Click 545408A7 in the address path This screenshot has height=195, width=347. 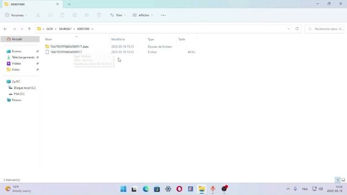click(x=65, y=29)
